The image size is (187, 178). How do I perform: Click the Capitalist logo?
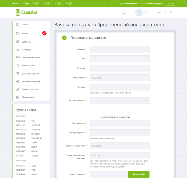[x=26, y=12]
